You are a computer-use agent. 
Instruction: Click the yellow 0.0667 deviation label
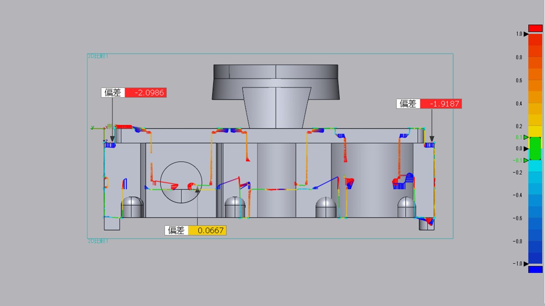pos(195,230)
